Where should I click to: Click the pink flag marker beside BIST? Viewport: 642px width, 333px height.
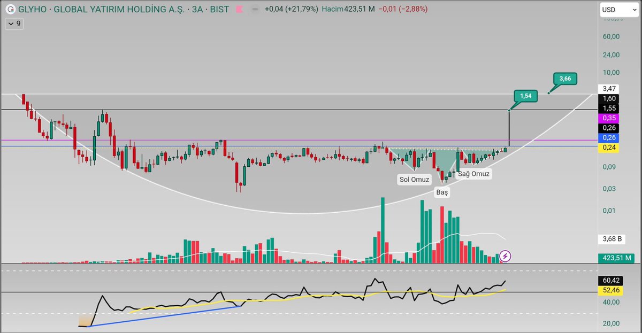pos(240,10)
